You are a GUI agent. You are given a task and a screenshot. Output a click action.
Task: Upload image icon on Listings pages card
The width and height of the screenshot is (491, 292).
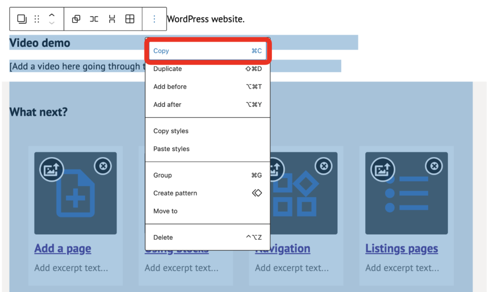coord(383,169)
